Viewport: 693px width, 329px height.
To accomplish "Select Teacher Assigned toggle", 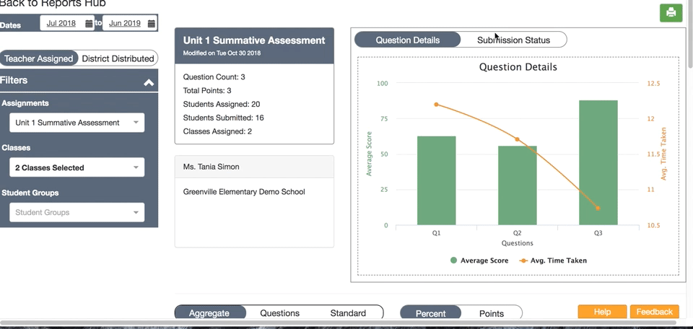I will pyautogui.click(x=39, y=58).
